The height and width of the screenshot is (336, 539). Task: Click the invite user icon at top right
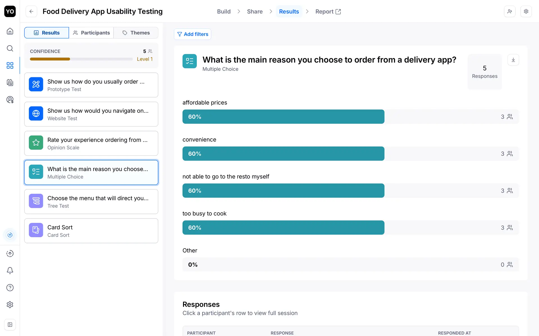(x=510, y=11)
